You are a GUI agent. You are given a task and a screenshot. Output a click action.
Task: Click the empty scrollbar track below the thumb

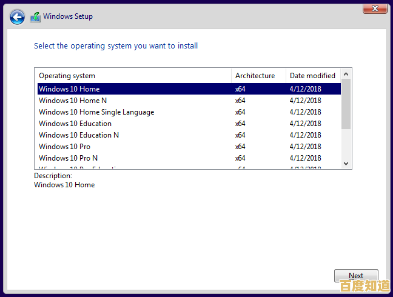[x=346, y=144]
